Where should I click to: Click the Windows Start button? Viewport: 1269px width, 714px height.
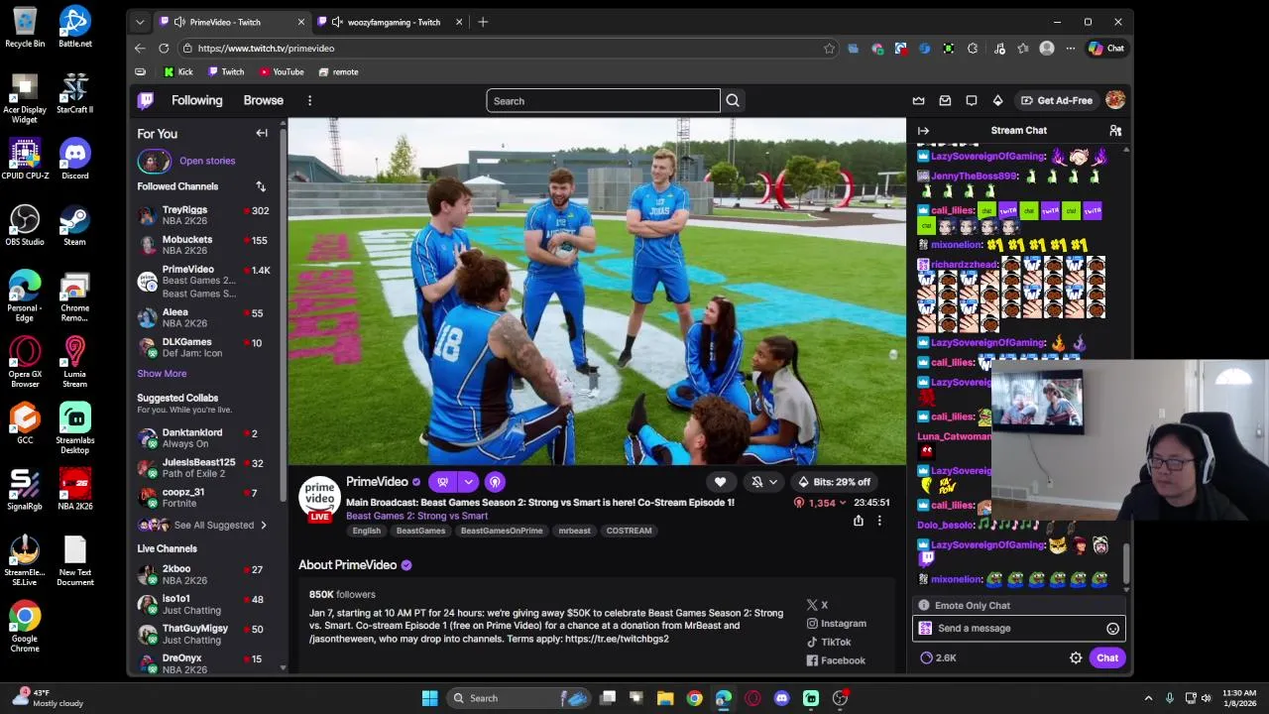(x=429, y=698)
